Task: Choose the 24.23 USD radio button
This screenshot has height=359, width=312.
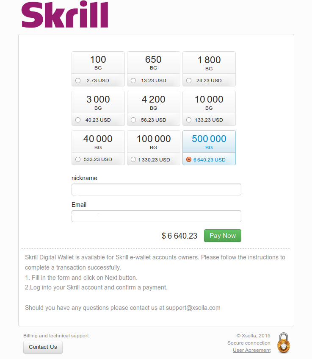Action: [189, 81]
